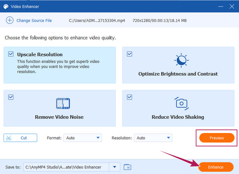Open the Change Source File link

(x=34, y=20)
